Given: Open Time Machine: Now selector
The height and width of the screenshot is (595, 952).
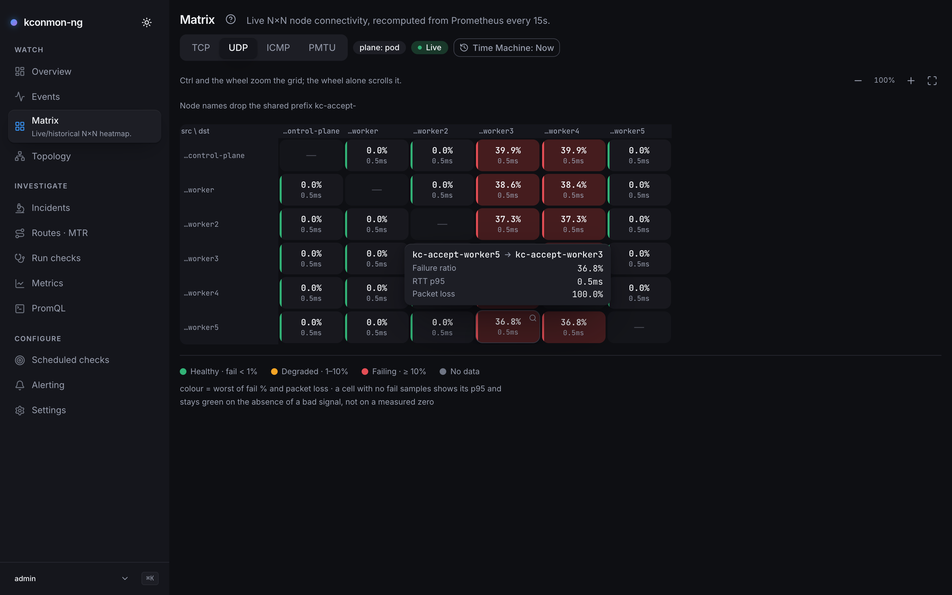Looking at the screenshot, I should coord(506,48).
